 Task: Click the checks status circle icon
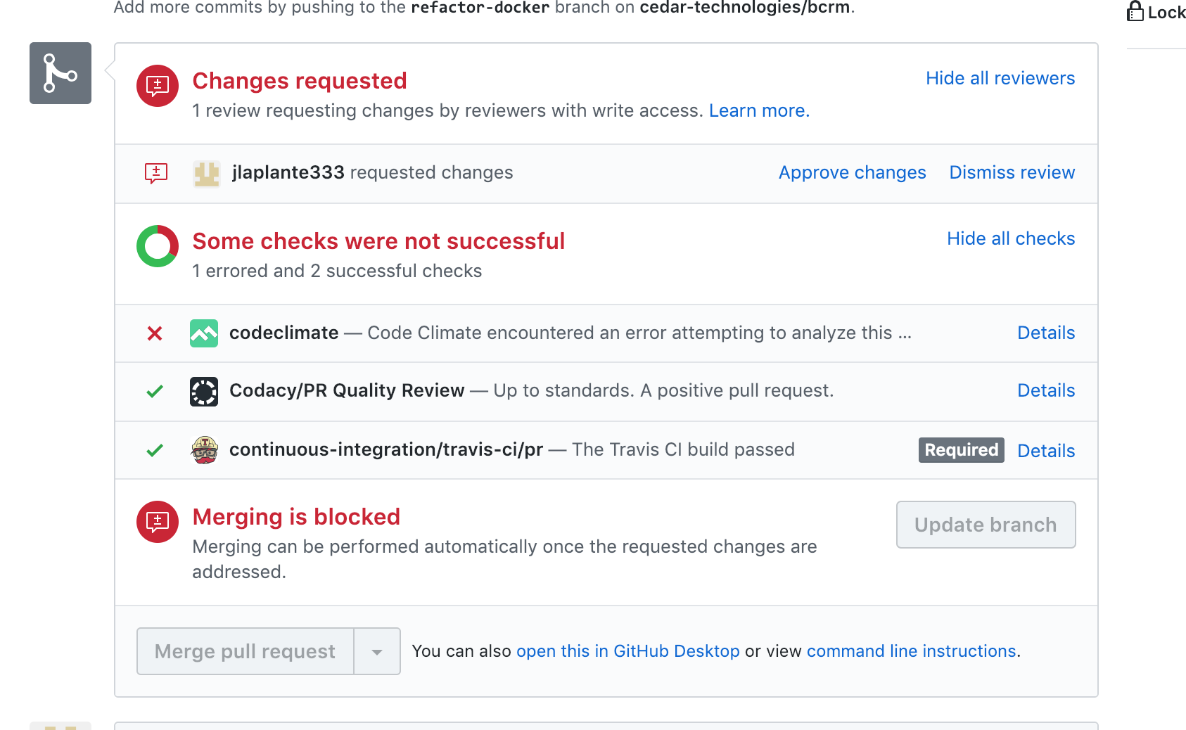click(x=156, y=246)
